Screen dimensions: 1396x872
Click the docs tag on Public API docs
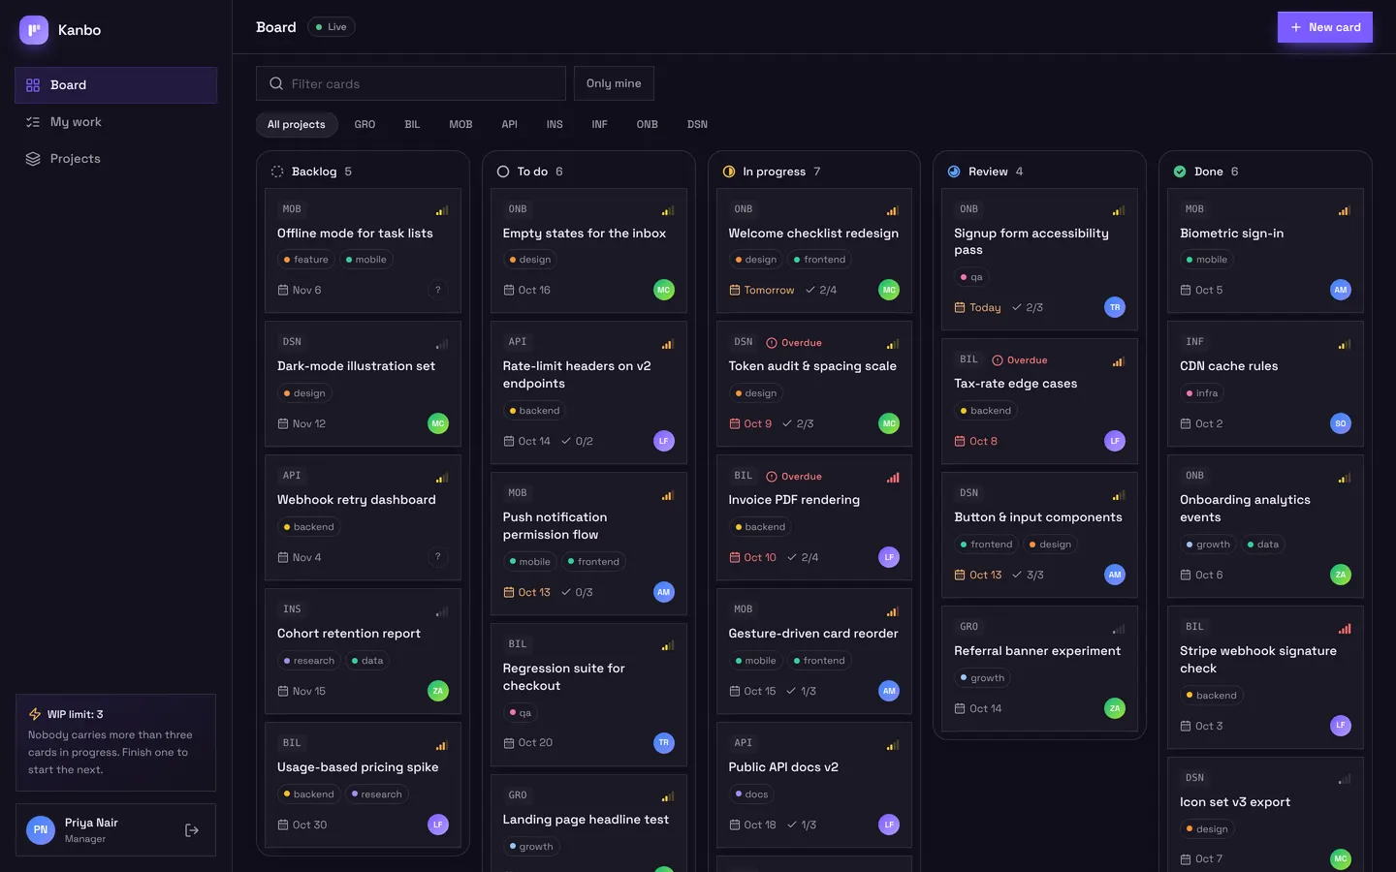point(751,794)
